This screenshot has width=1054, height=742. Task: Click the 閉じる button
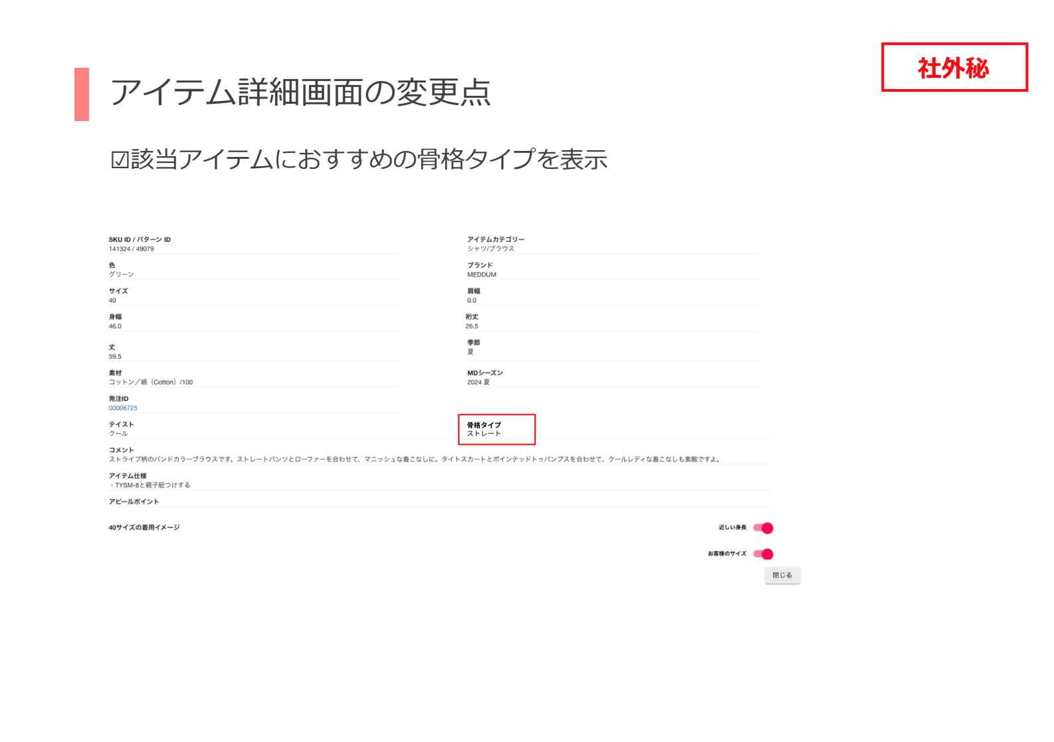(782, 575)
